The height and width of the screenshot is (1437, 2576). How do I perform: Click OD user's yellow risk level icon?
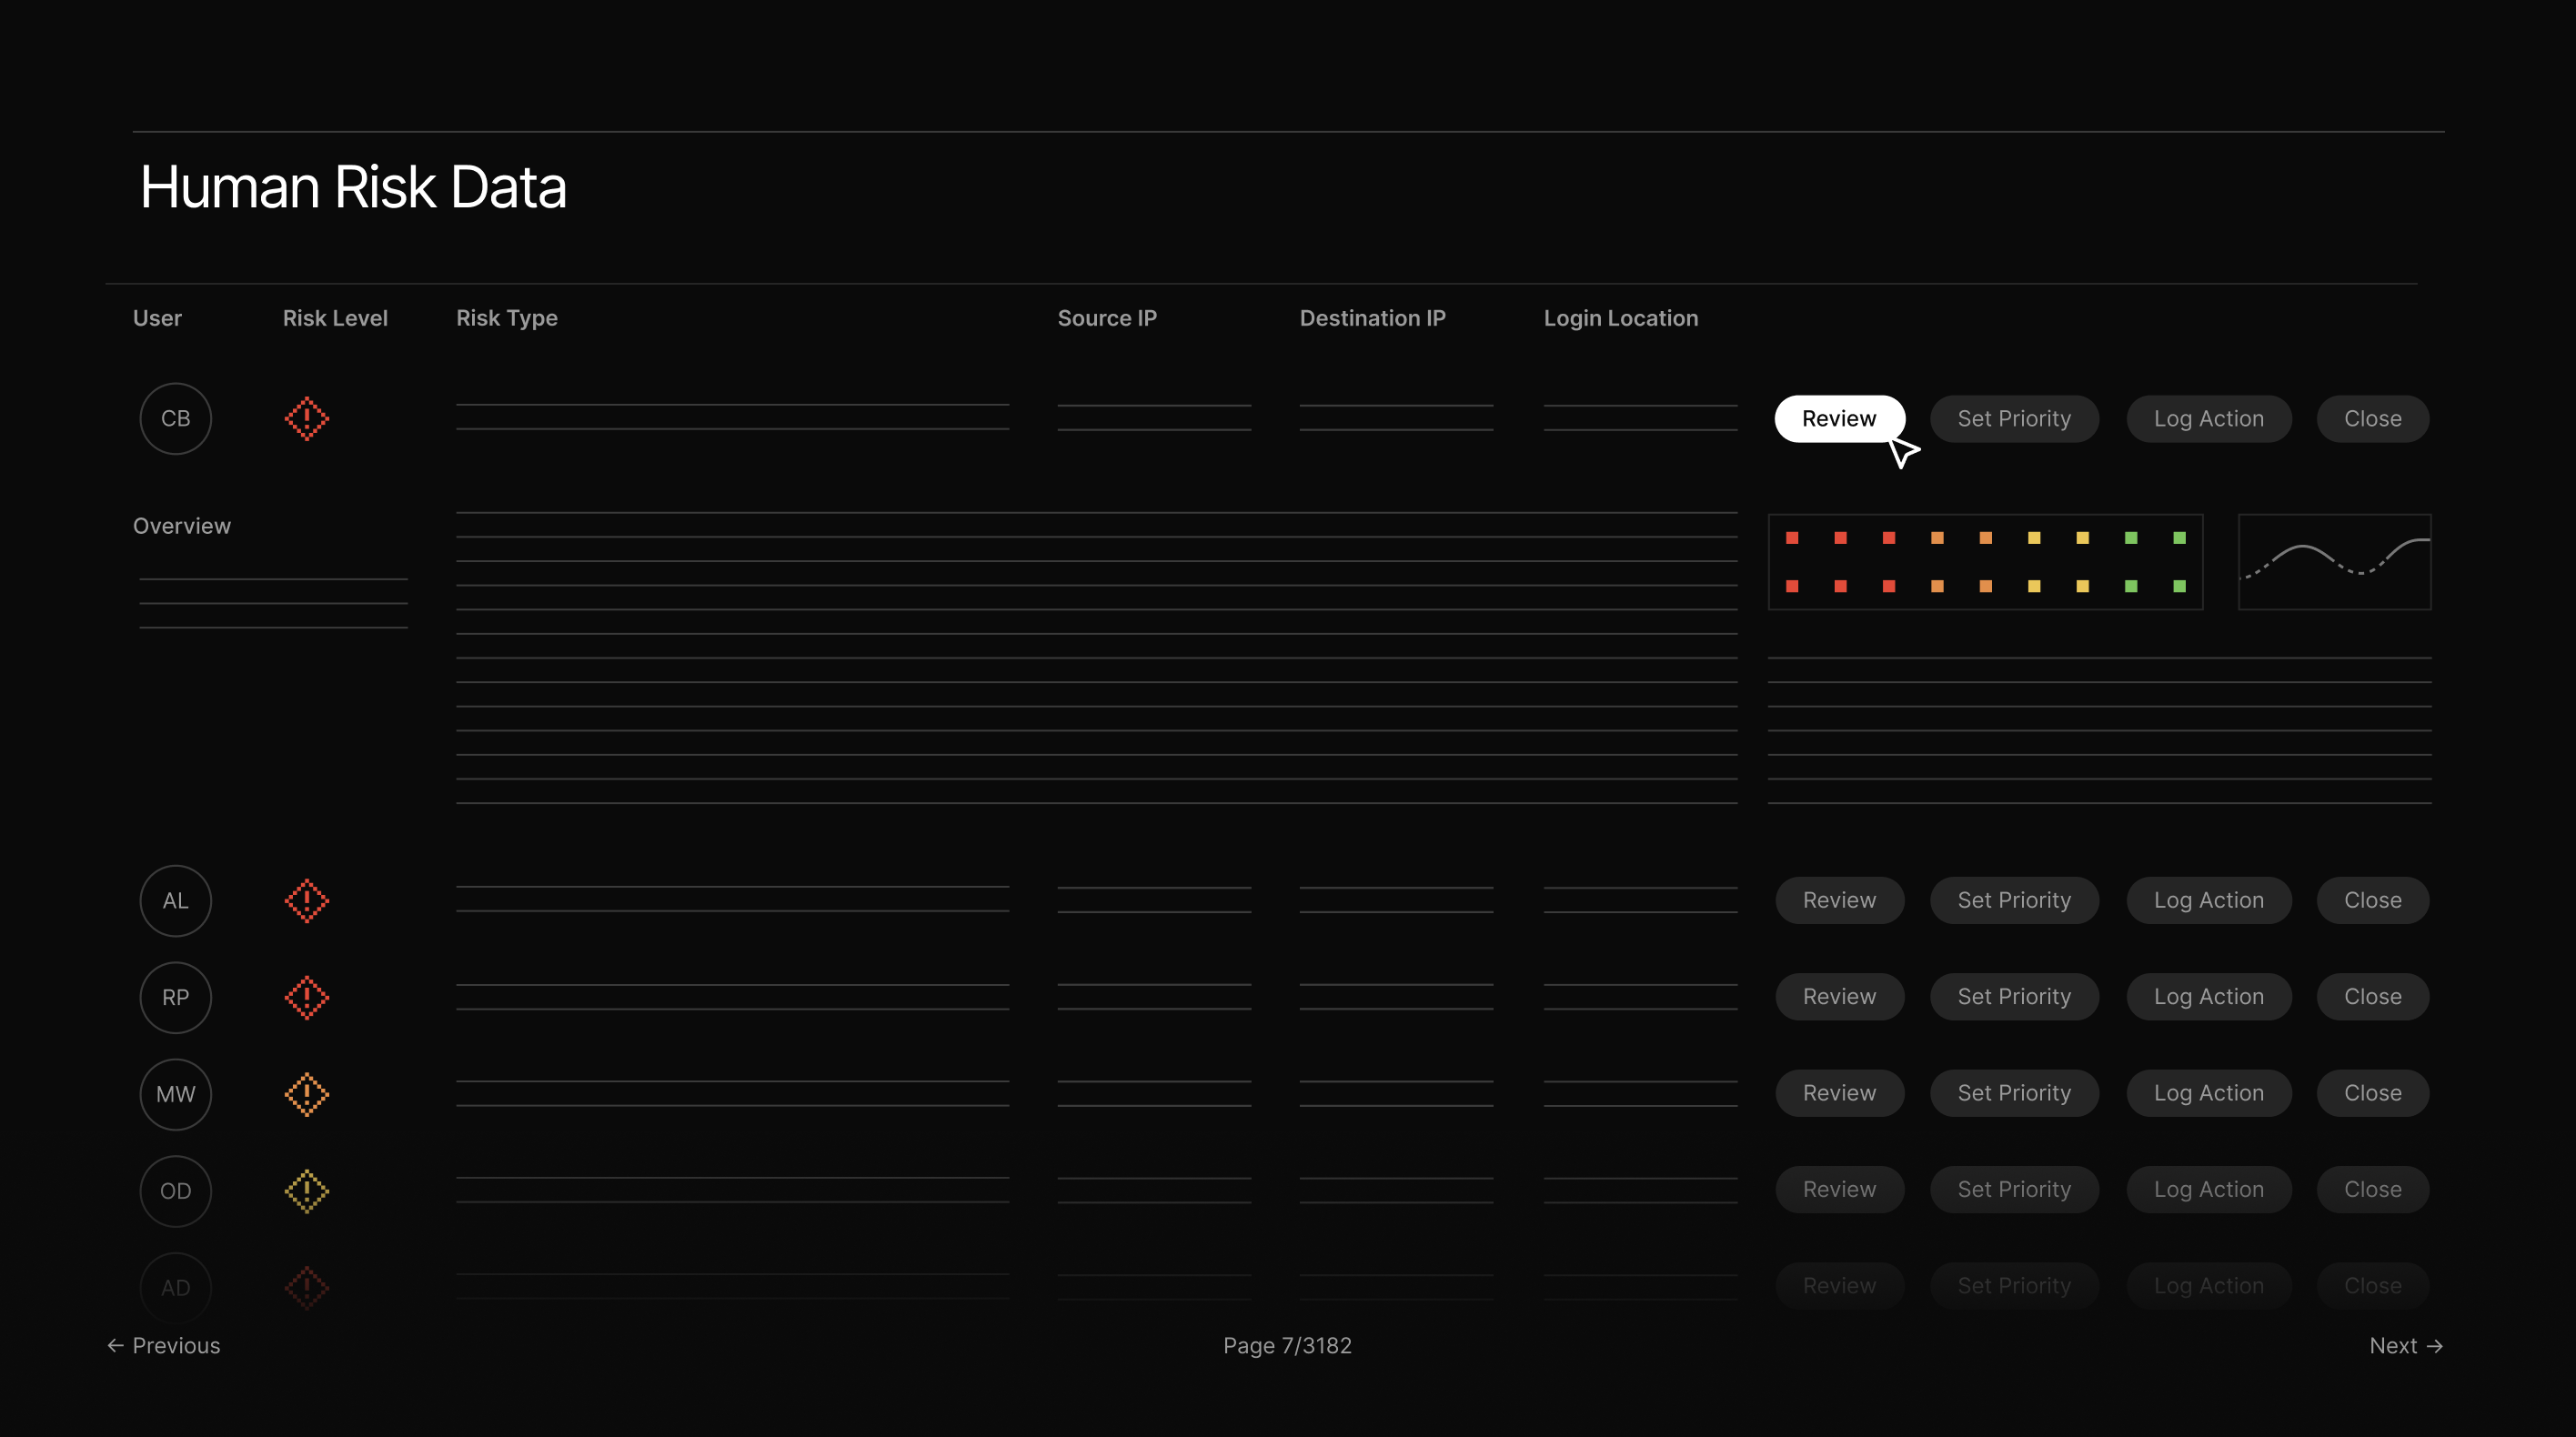click(x=306, y=1191)
